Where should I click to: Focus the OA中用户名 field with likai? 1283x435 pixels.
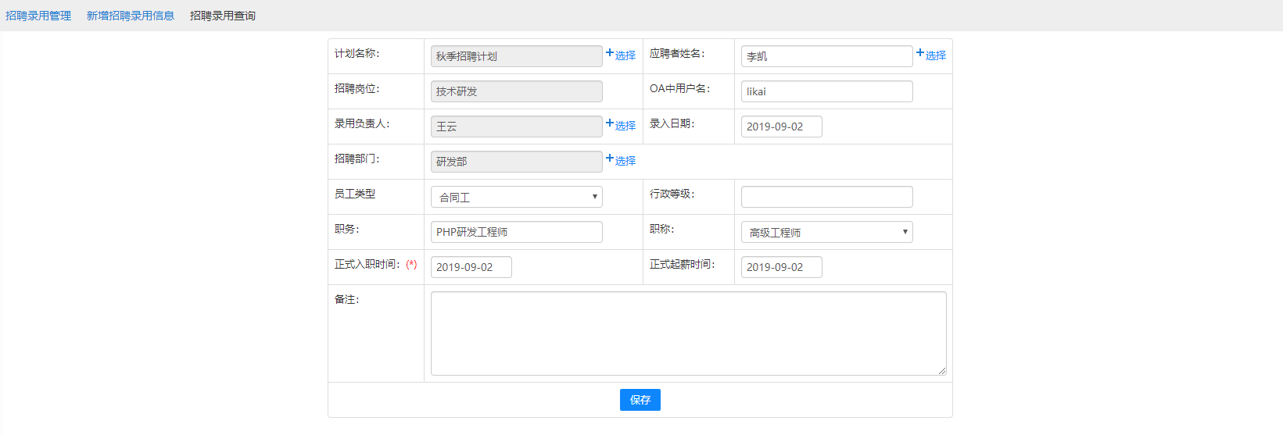click(826, 91)
